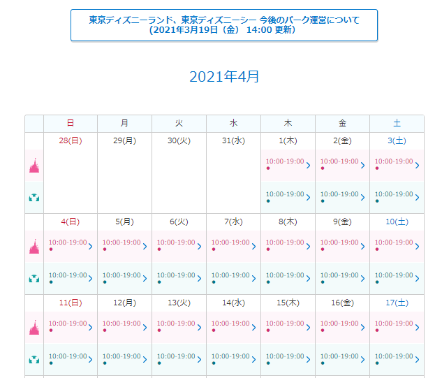
Task: Click the date label 14(水)
Action: tap(233, 303)
